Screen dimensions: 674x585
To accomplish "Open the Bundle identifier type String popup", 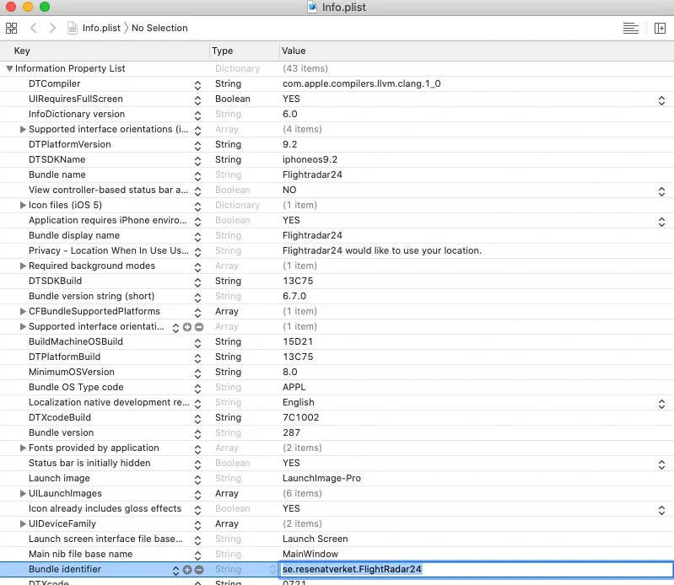I will click(x=272, y=570).
